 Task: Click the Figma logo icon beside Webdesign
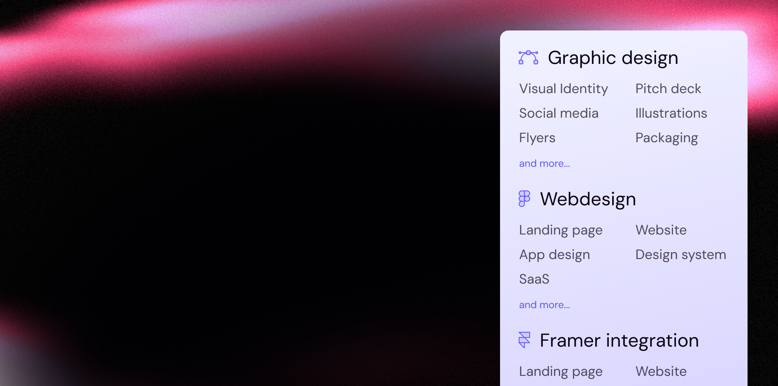pyautogui.click(x=524, y=199)
